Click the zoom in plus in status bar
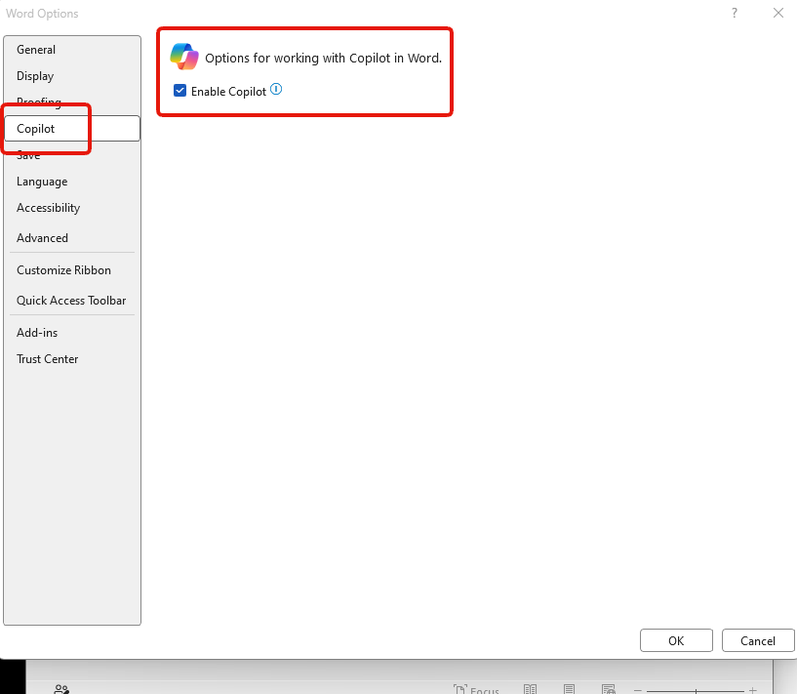The width and height of the screenshot is (797, 694). [753, 690]
